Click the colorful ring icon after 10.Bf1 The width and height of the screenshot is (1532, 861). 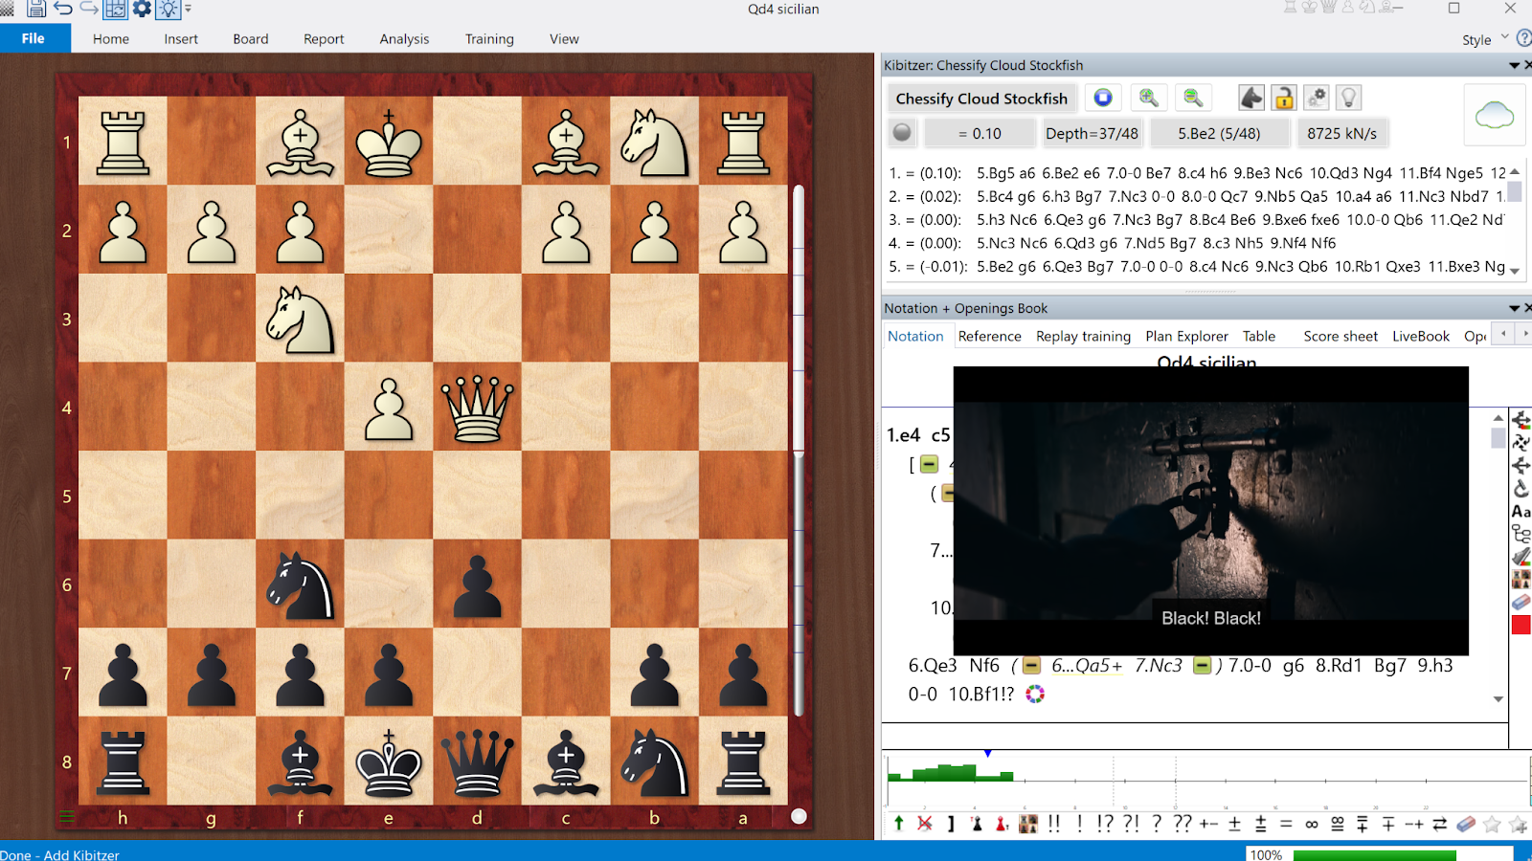click(1035, 694)
